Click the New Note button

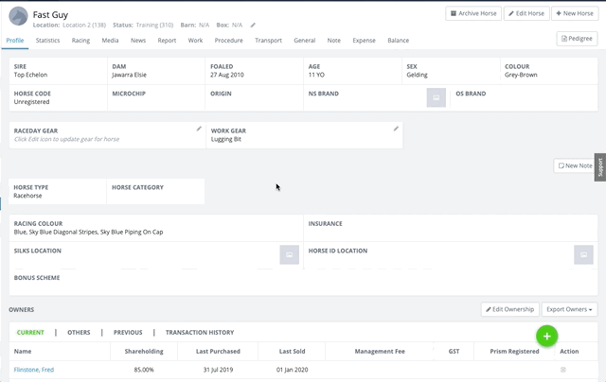pyautogui.click(x=574, y=165)
